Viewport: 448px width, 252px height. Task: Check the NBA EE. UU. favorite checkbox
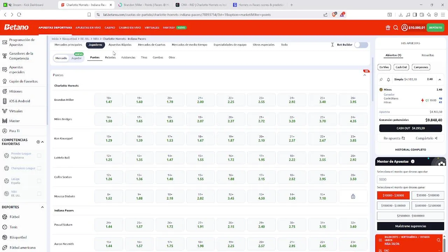point(39,194)
